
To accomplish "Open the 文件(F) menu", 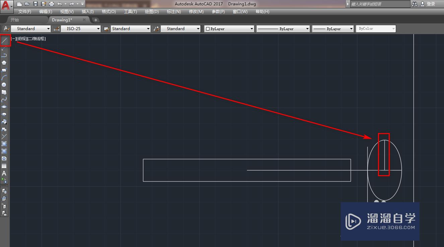I will [25, 12].
